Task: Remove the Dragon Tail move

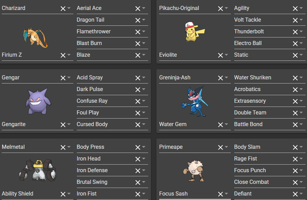Action: [x=138, y=20]
